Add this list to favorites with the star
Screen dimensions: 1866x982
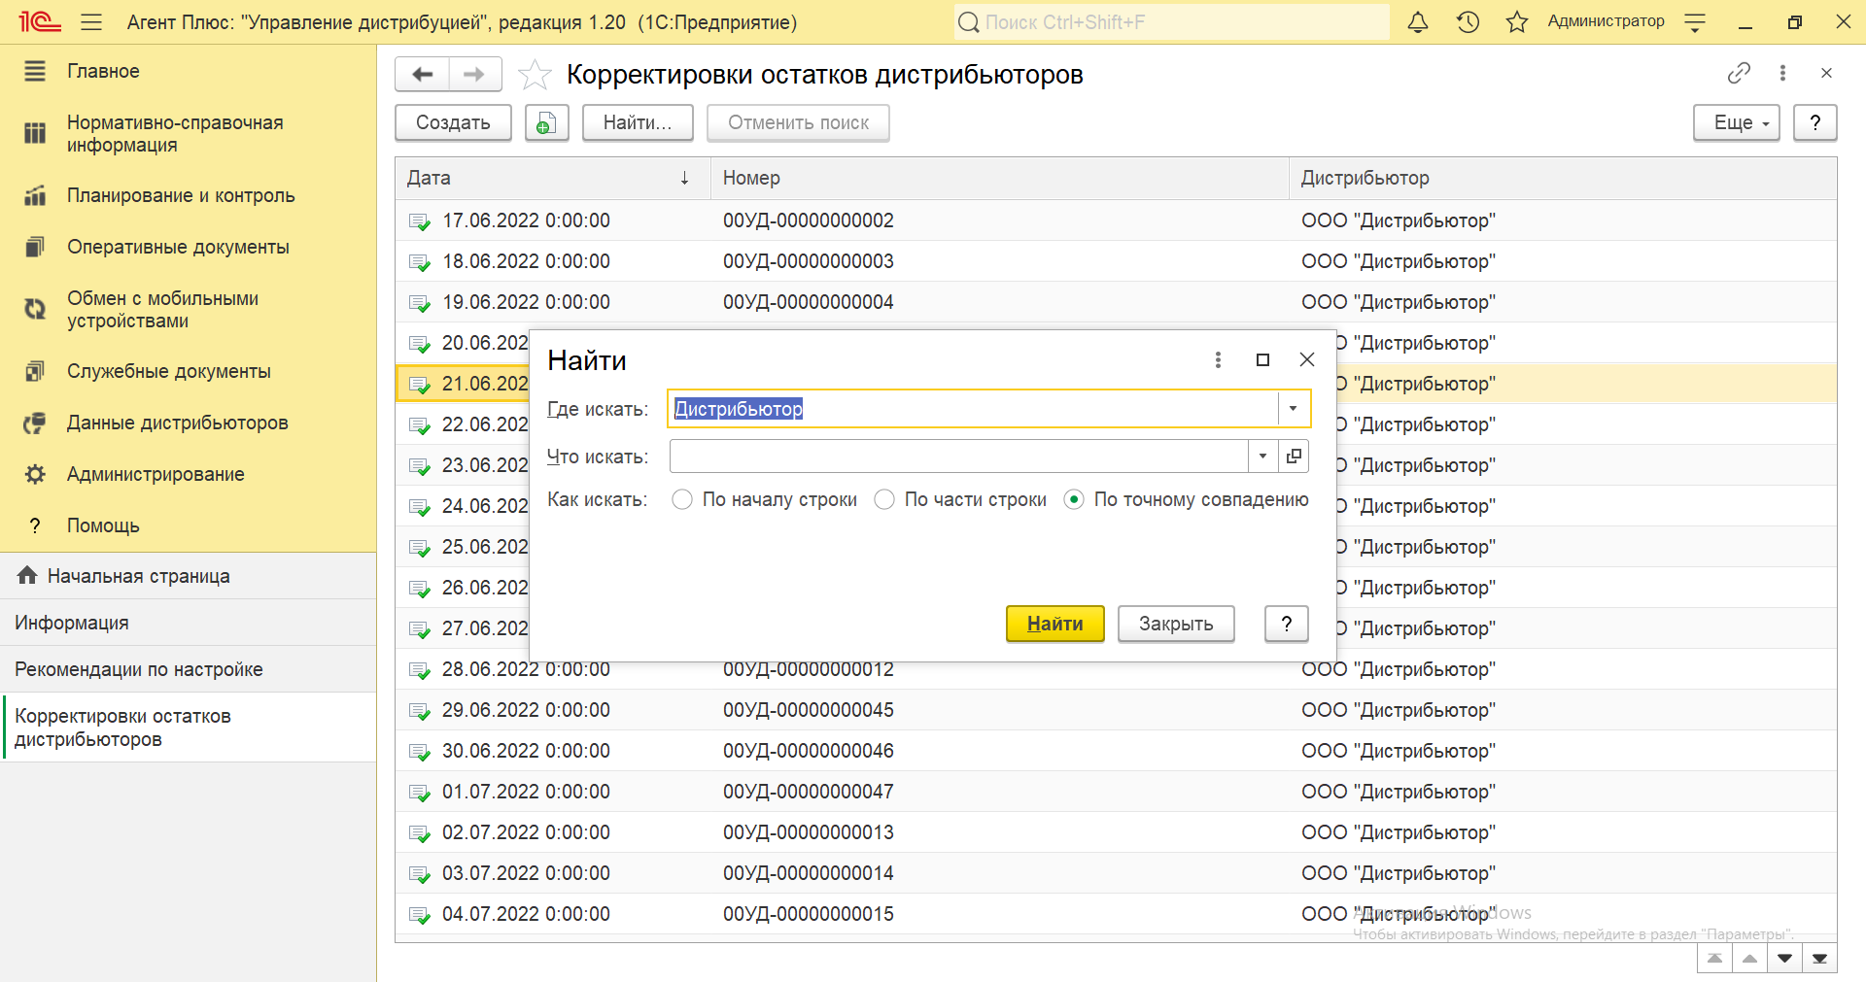[534, 75]
